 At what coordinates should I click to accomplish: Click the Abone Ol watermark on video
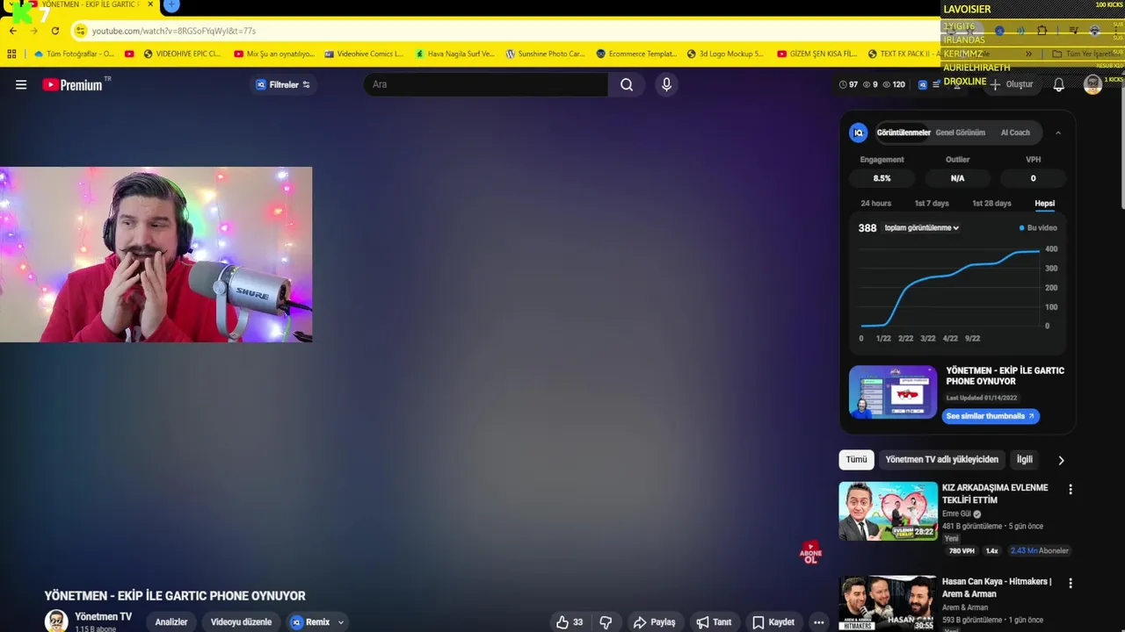[810, 552]
